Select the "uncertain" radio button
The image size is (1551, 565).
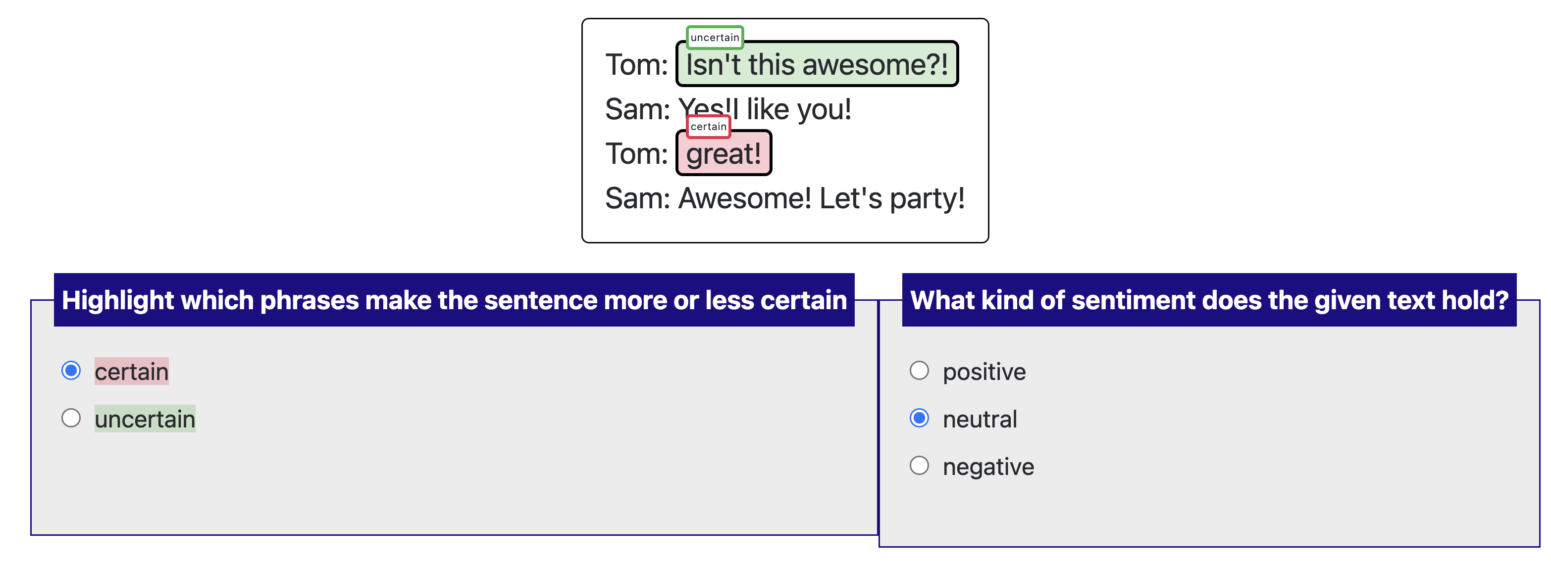pos(71,418)
